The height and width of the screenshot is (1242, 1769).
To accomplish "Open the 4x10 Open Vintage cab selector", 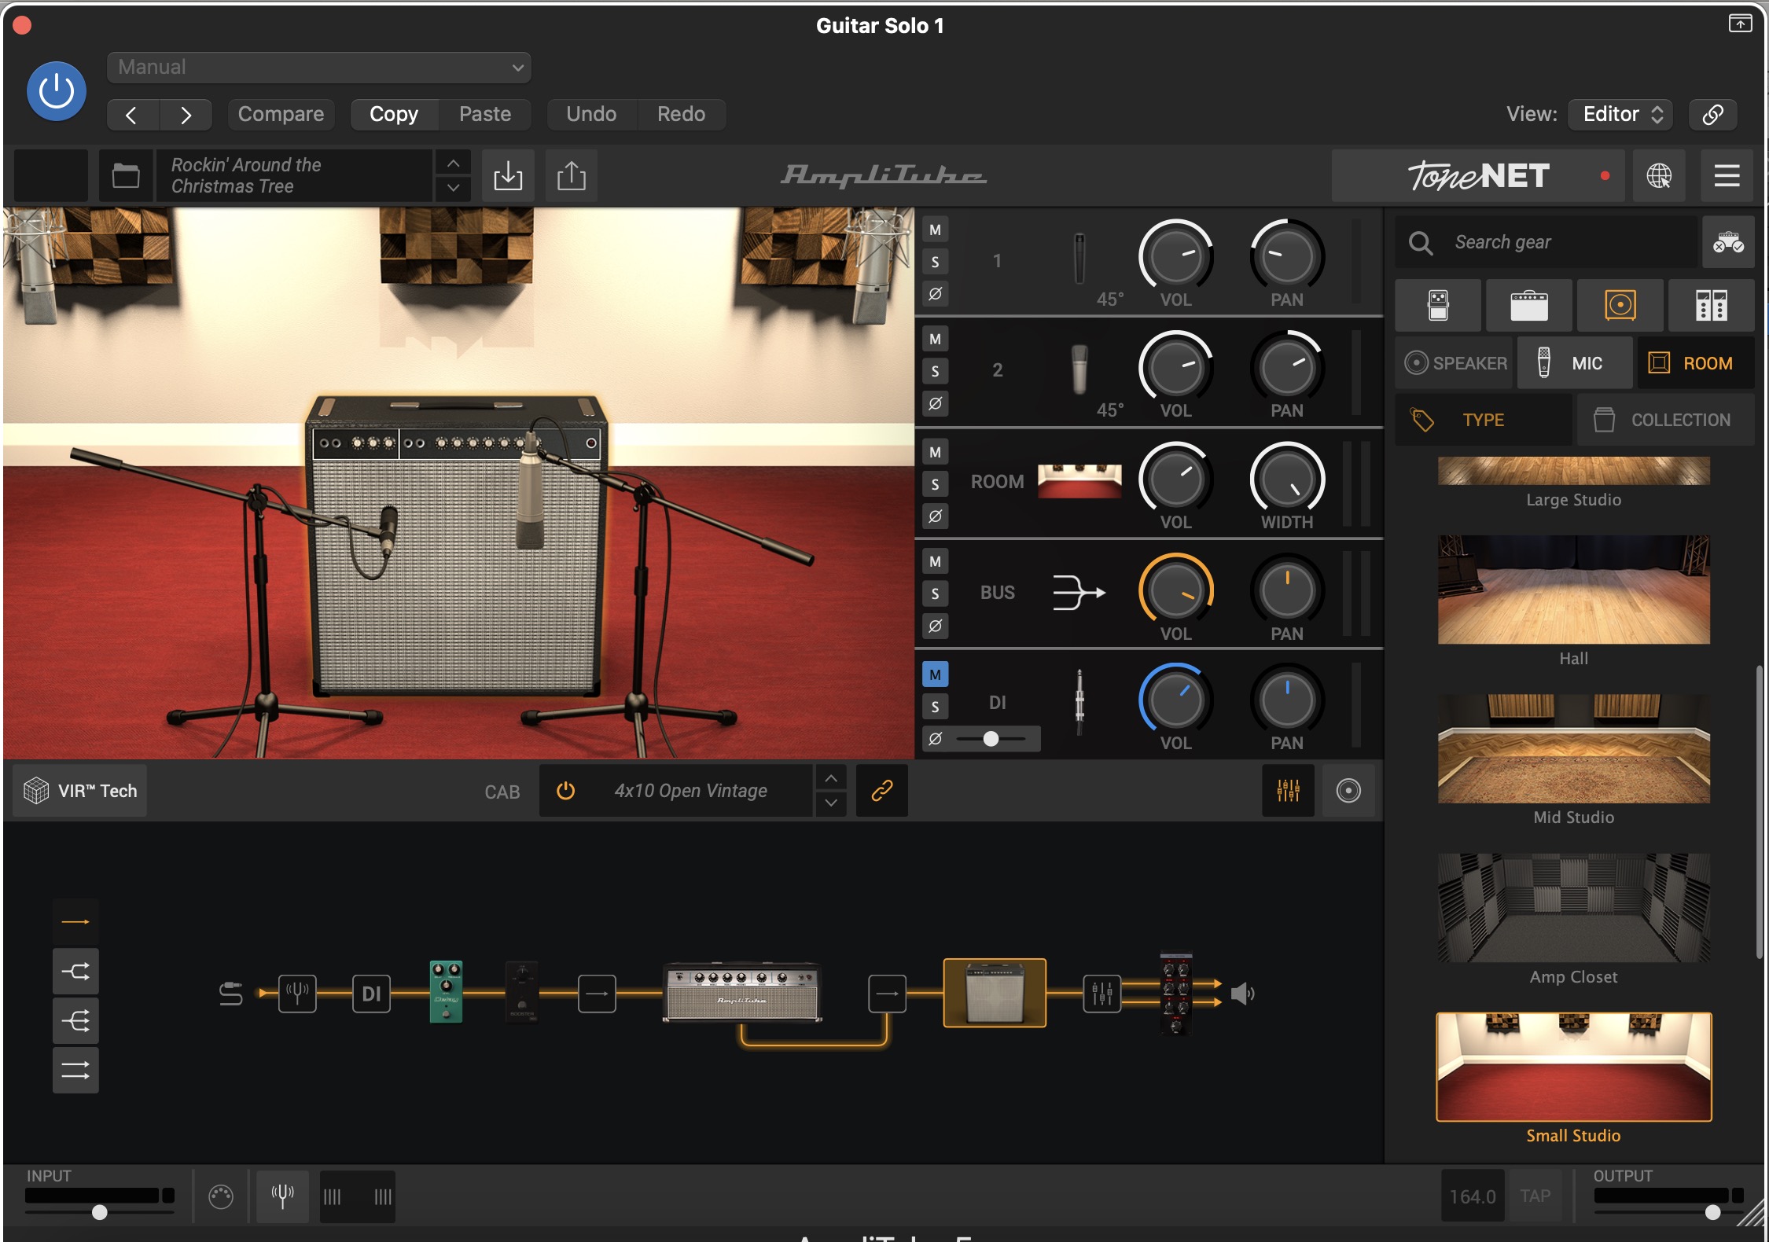I will 690,791.
